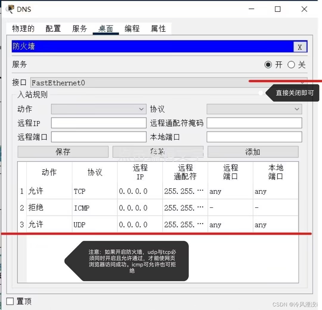Open the 编程 tab
Image resolution: width=322 pixels, height=310 pixels.
(132, 28)
